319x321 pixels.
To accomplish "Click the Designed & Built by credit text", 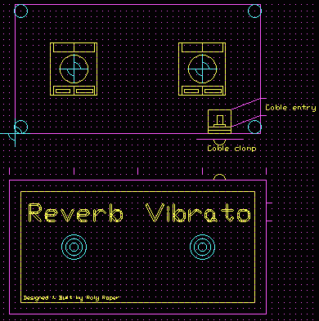I will 71,297.
